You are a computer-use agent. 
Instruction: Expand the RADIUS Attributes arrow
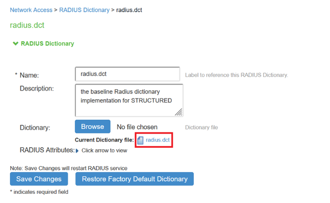[x=77, y=151]
